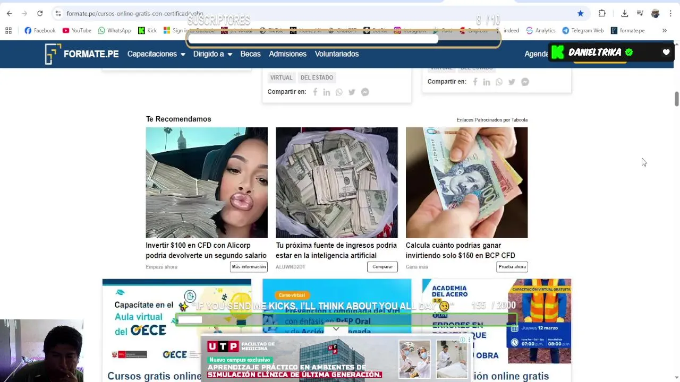Open the Facebook bookmark

[x=40, y=30]
